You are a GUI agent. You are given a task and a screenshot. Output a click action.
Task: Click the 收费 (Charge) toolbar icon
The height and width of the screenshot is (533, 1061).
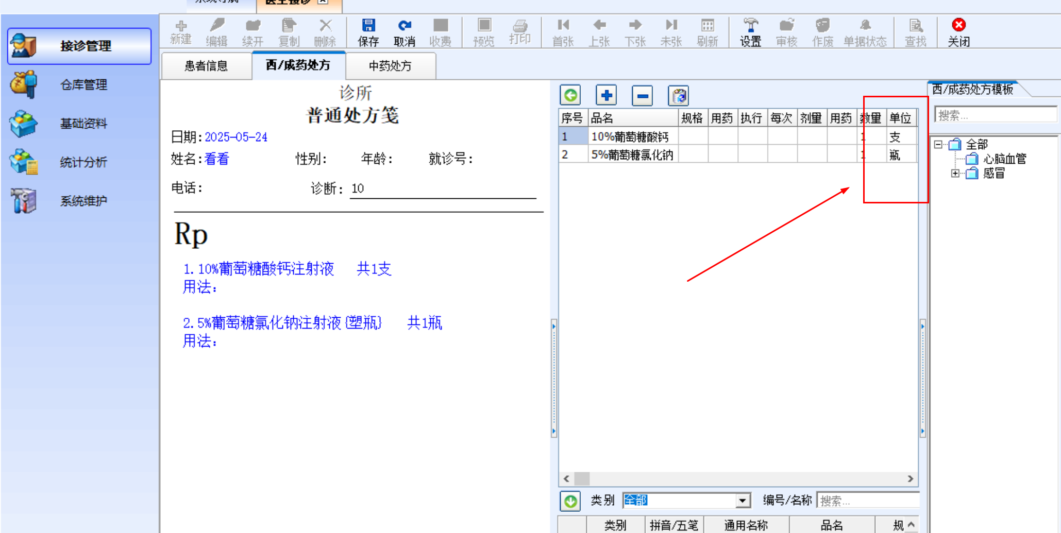click(x=441, y=33)
